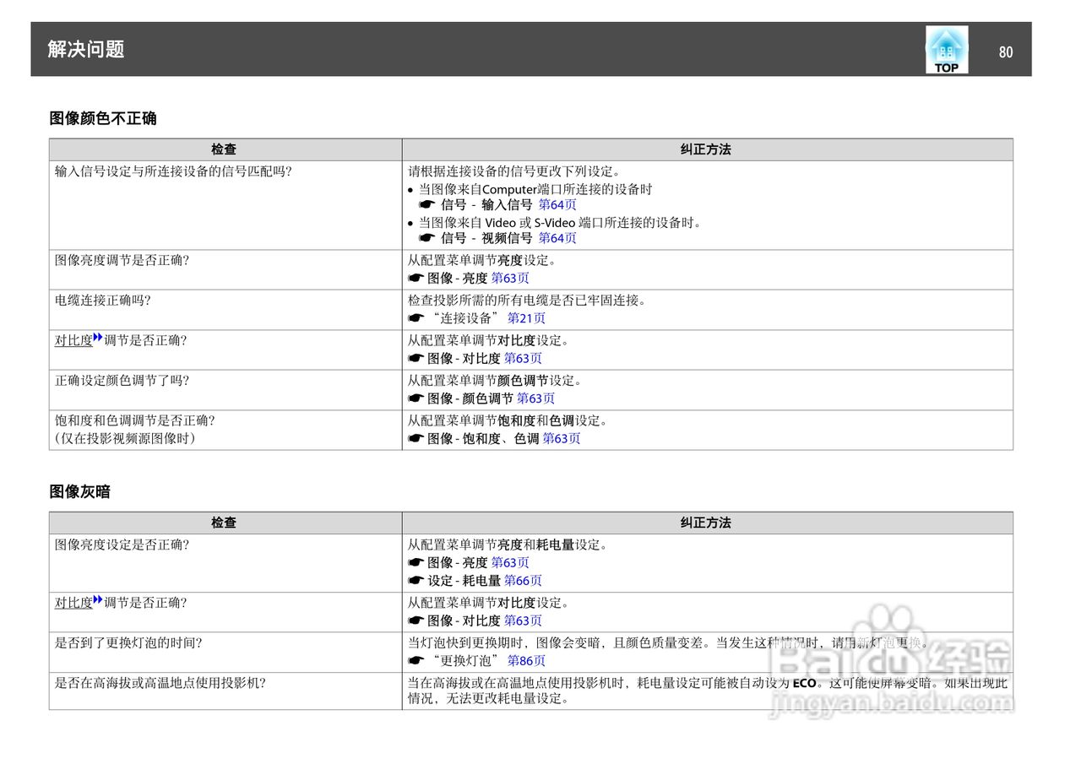
Task: Click glossary arrow after 对比度 in 图像颜色不正确 table
Action: click(98, 339)
